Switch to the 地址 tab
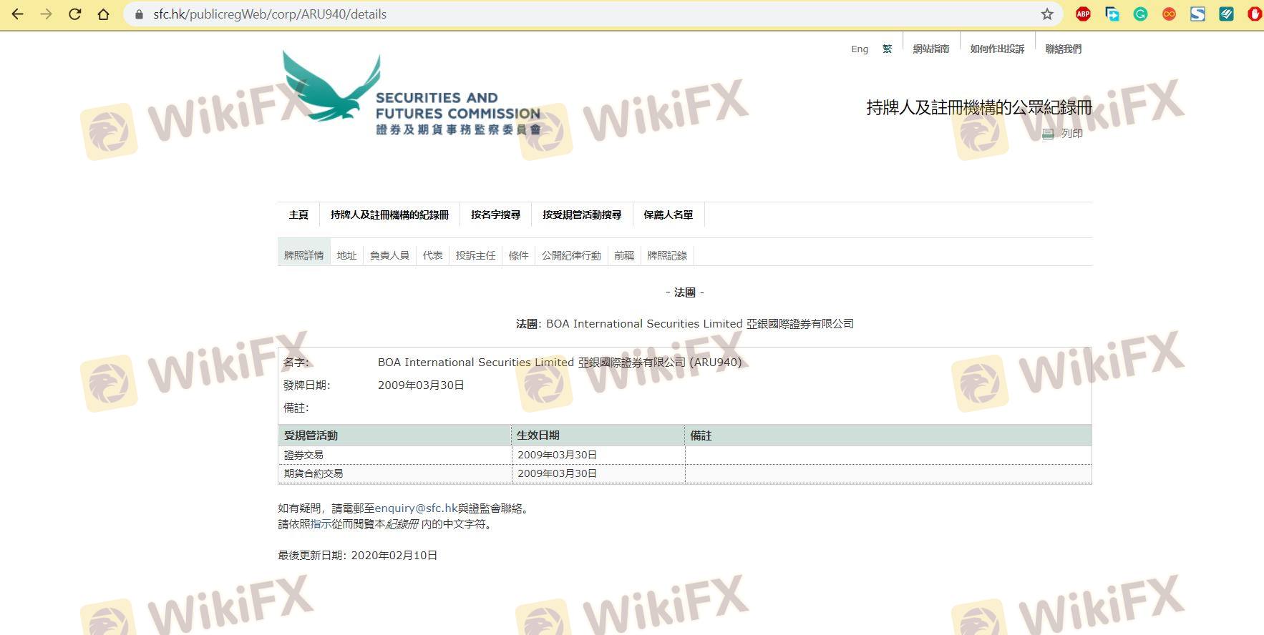Screen dimensions: 1264x635 click(x=347, y=255)
